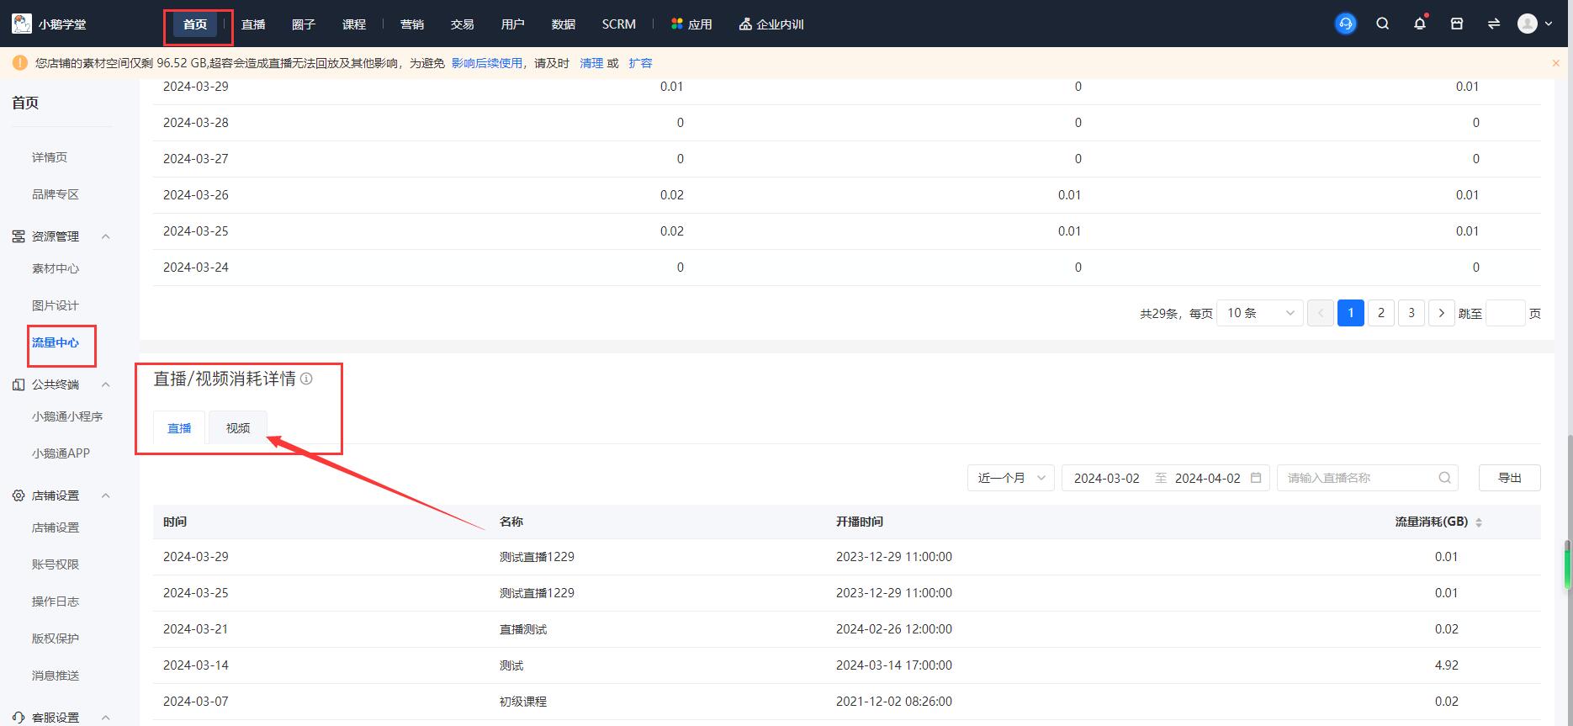Open the customer service headset icon

[x=1345, y=24]
